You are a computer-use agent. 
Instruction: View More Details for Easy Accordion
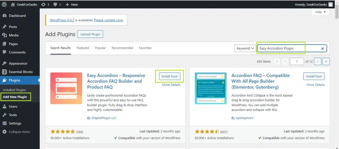[171, 85]
